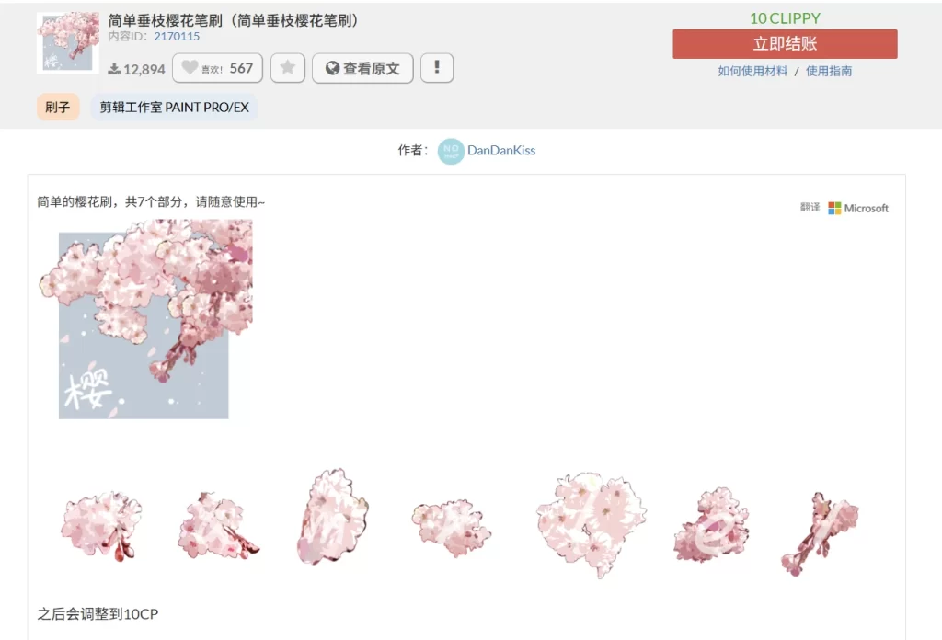The width and height of the screenshot is (942, 640).
Task: Open the 如何使用材料 help link
Action: point(752,71)
